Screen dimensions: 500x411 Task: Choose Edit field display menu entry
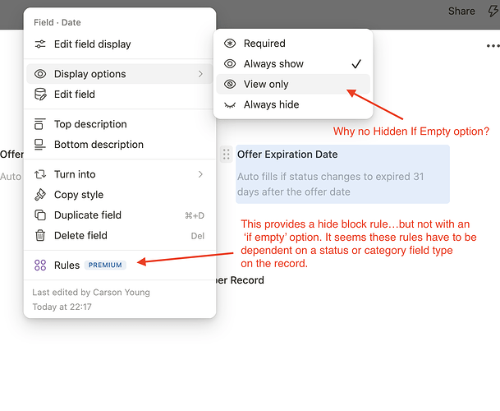[92, 44]
